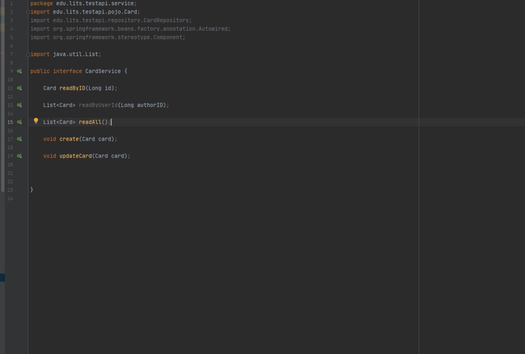Click the 'package' keyword on line 1
The width and height of the screenshot is (525, 354).
click(x=41, y=3)
